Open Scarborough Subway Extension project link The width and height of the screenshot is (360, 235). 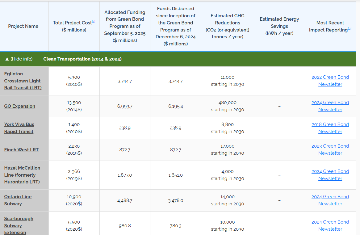[x=19, y=225]
